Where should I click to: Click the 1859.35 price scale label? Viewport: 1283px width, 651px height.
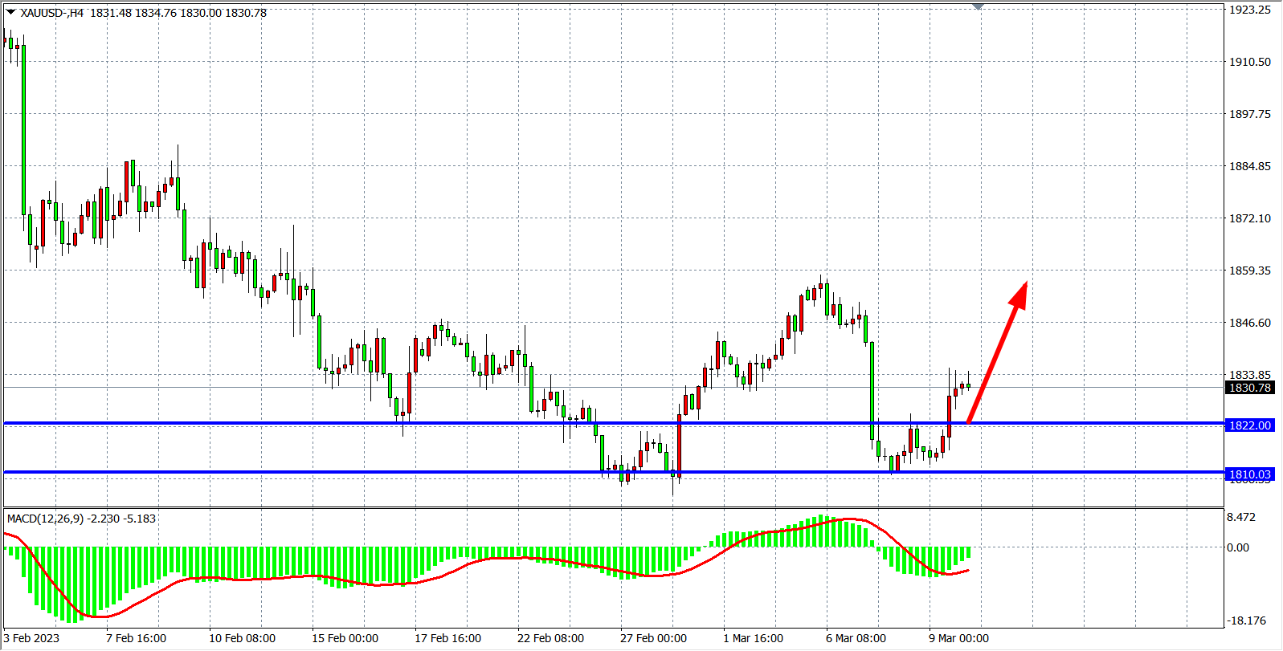[x=1250, y=271]
